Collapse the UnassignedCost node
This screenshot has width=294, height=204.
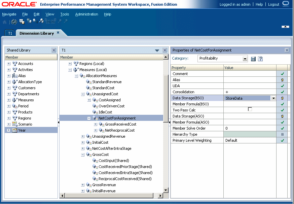pyautogui.click(x=83, y=94)
